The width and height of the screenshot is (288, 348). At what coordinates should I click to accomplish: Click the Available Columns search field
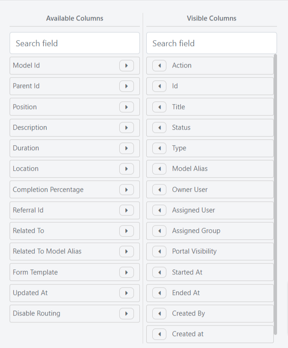click(75, 43)
